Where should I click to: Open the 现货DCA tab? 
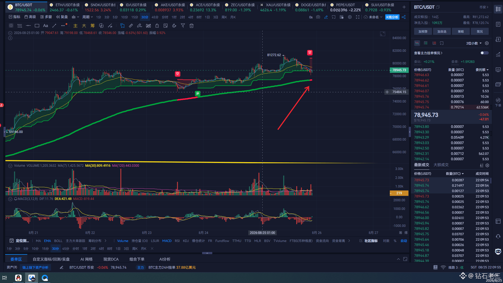111,259
